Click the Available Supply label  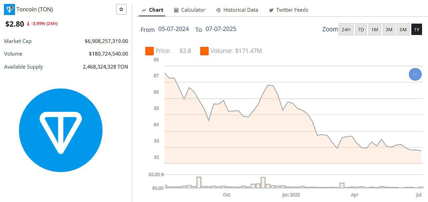(24, 67)
